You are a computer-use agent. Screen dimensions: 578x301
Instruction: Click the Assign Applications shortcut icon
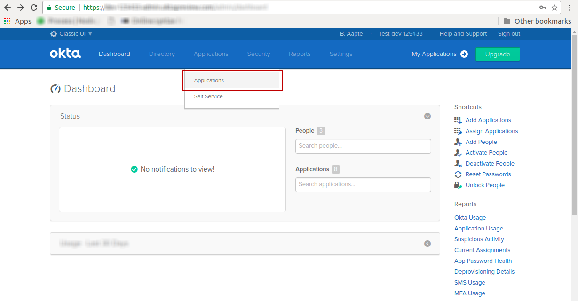point(457,131)
